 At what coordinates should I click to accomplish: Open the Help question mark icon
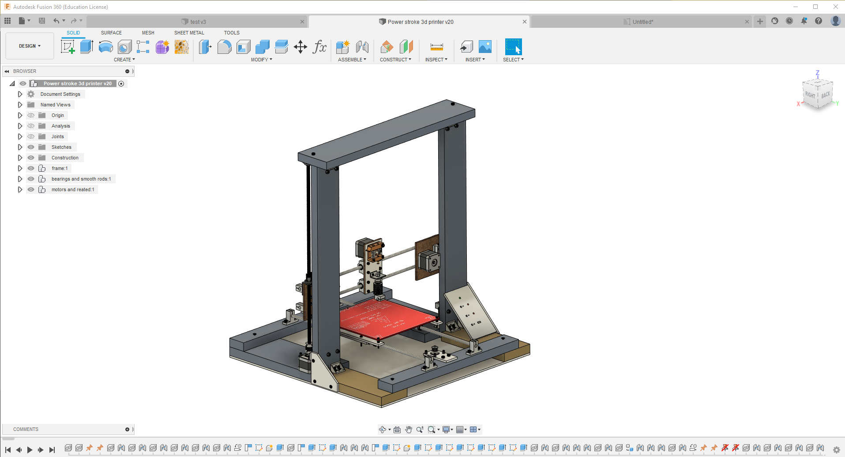[819, 21]
